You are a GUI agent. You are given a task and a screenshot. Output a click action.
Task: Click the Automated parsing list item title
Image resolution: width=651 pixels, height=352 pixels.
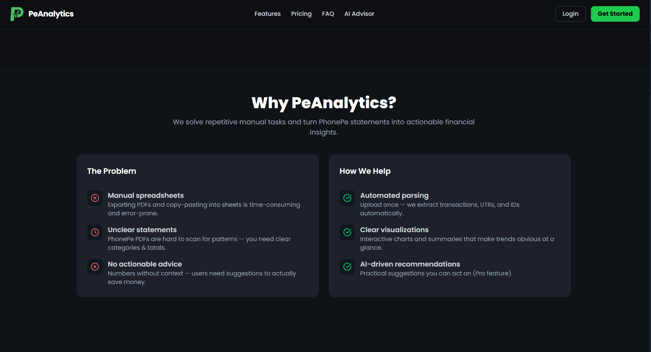[x=394, y=195]
